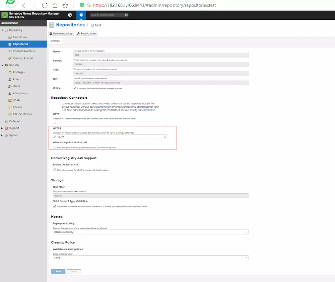Viewport: 335px width, 282px height.
Task: Click Rebuild index button
Action: click(x=86, y=33)
